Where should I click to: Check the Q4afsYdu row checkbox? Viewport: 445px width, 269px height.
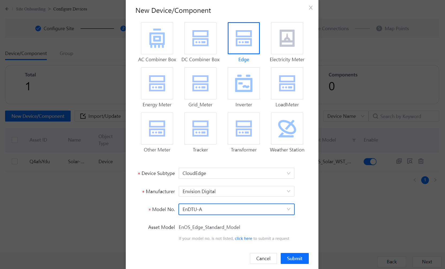(15, 162)
